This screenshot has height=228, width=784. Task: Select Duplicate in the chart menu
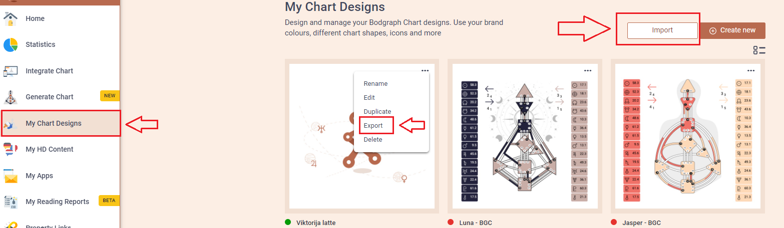pos(377,112)
